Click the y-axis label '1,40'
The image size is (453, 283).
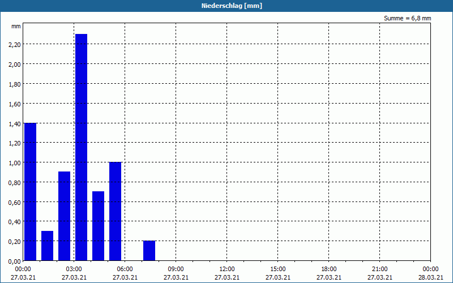pos(15,123)
